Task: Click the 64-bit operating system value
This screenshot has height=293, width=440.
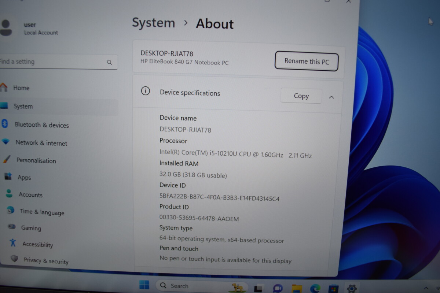Action: click(221, 240)
